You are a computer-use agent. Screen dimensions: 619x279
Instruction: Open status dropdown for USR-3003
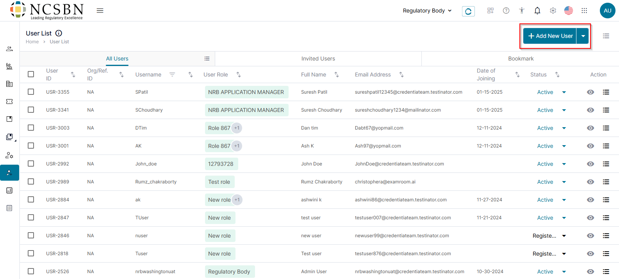tap(564, 128)
